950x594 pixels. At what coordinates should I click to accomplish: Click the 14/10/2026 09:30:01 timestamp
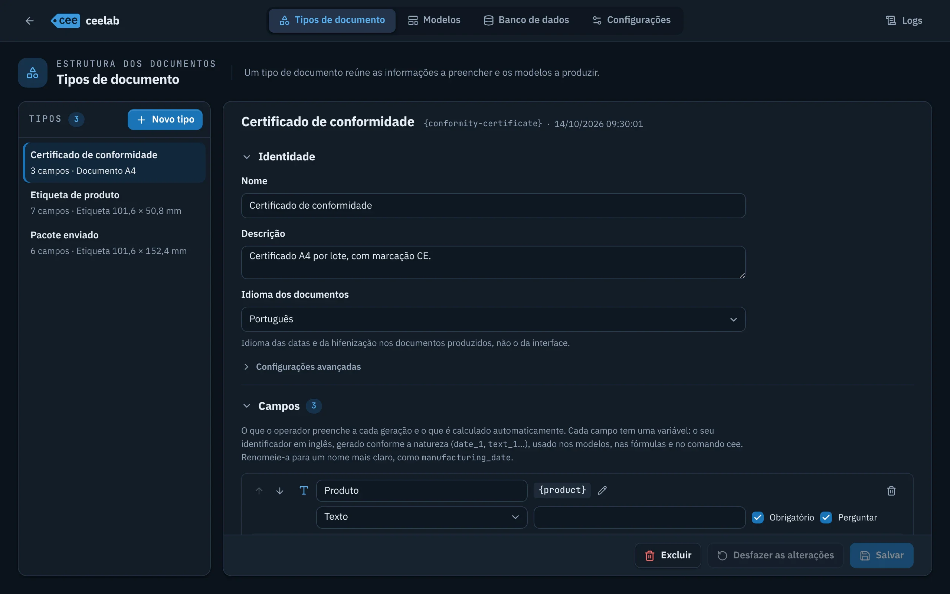599,124
